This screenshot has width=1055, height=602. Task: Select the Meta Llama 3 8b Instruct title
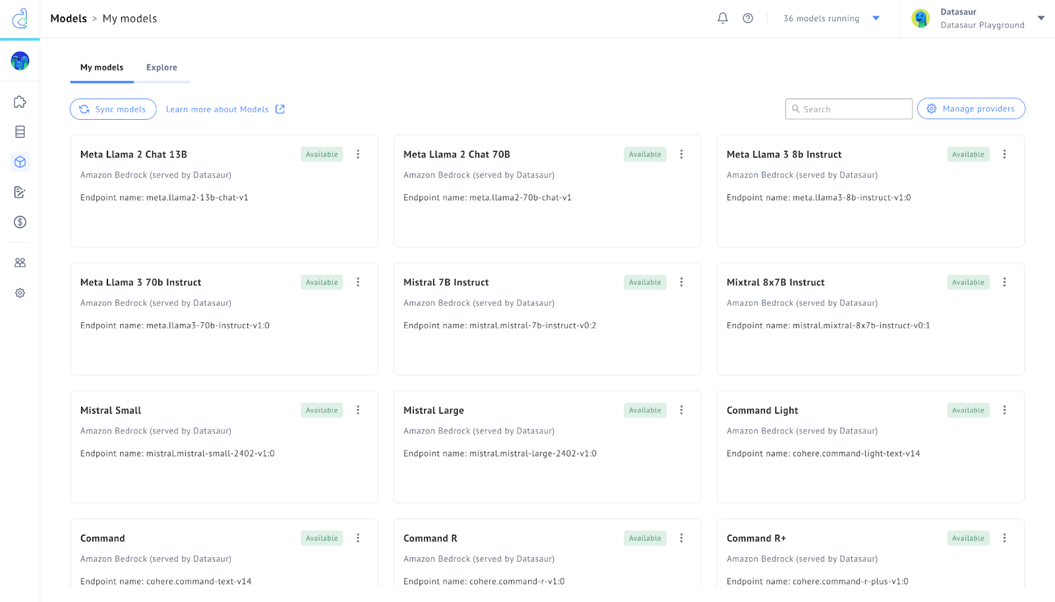point(784,154)
